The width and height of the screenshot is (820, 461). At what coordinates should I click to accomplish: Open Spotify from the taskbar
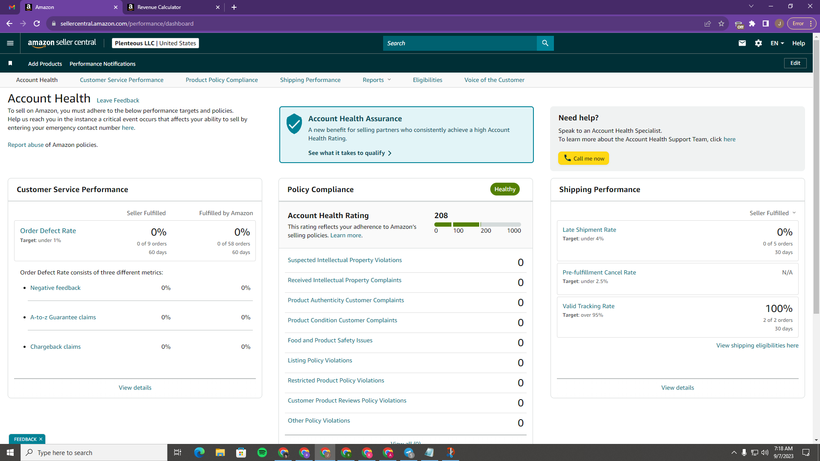coord(262,452)
